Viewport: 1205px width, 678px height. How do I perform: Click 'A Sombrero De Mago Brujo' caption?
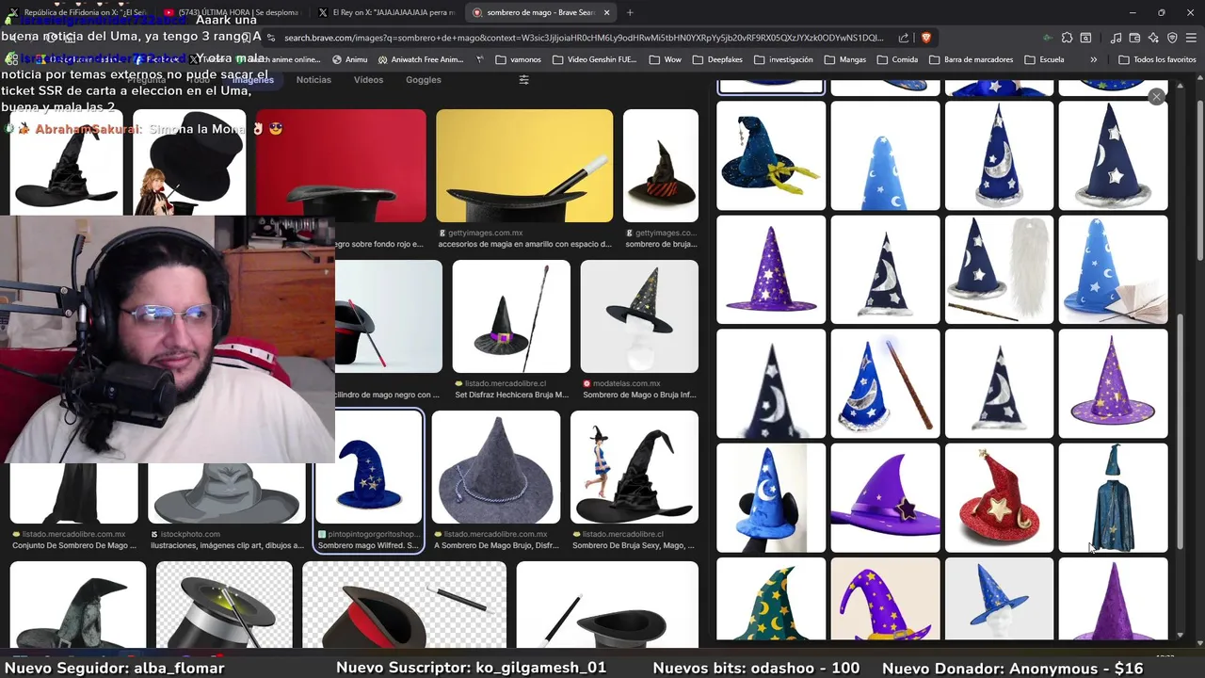pos(496,545)
